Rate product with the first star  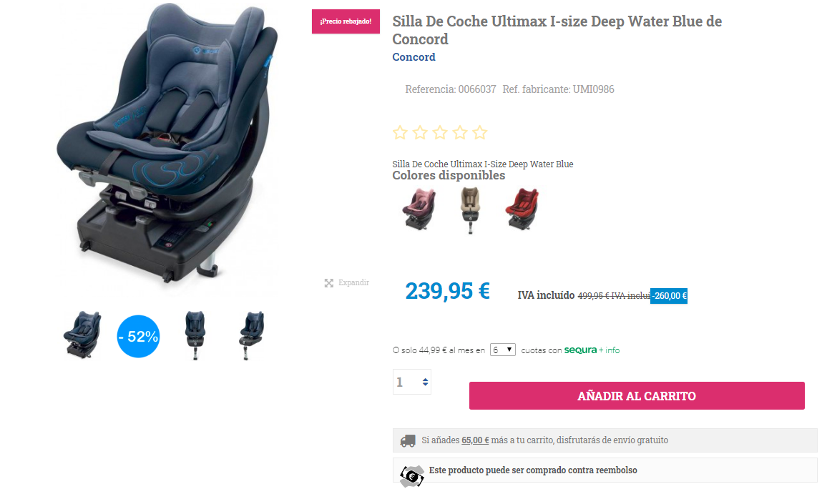(x=400, y=132)
